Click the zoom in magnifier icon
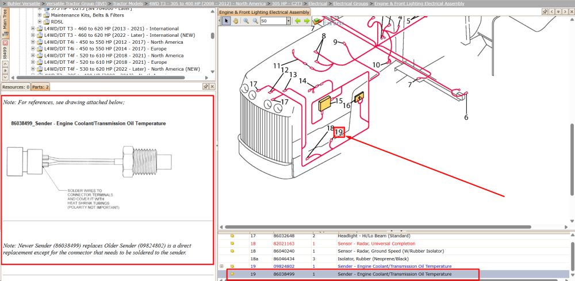The height and width of the screenshot is (281, 575). [246, 21]
